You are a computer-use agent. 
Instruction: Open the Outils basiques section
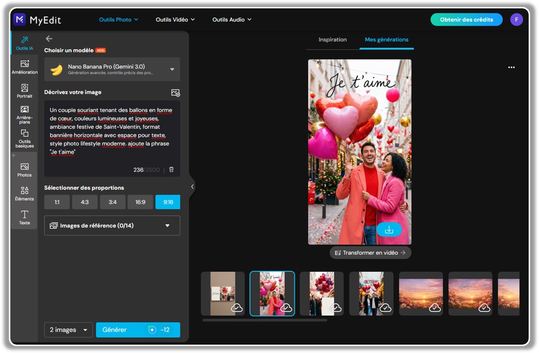click(25, 139)
